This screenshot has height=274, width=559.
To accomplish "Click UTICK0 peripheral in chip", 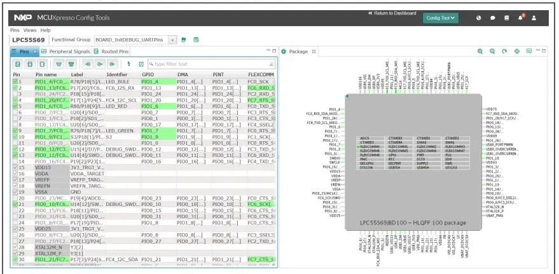I will (455, 167).
